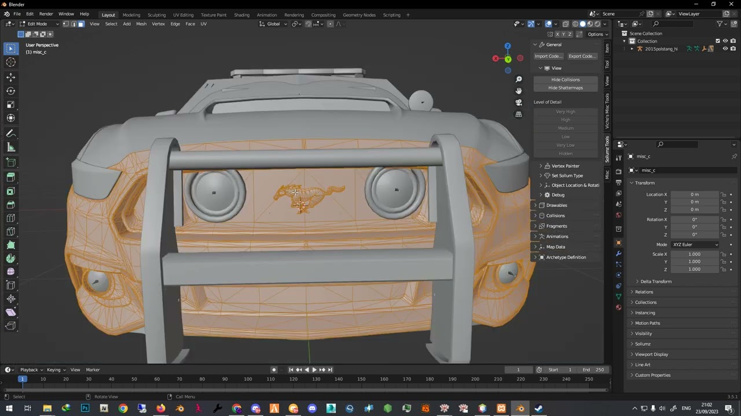Click frame 100 on the timeline ruler
This screenshot has width=741, height=416.
[x=248, y=379]
